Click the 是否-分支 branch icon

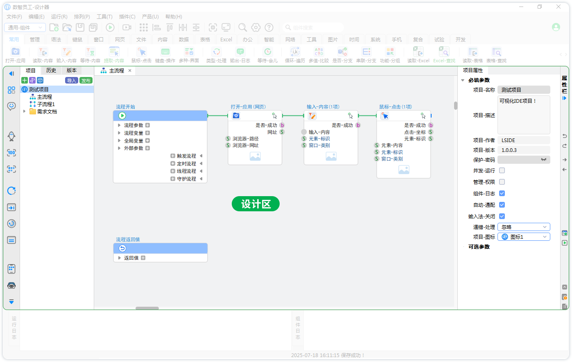pos(342,52)
